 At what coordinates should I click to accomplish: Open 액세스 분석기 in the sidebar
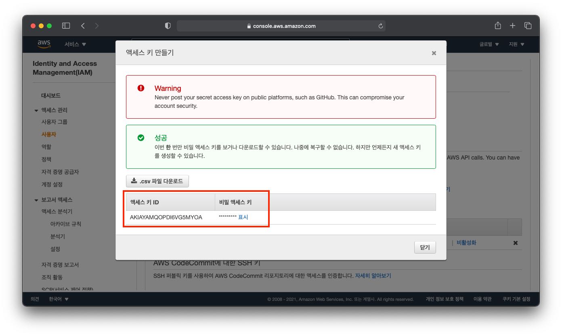tap(57, 211)
